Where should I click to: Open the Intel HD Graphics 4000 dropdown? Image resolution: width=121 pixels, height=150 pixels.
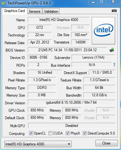[38, 144]
